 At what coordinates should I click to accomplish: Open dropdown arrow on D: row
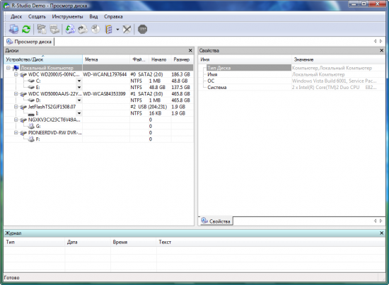pos(79,100)
